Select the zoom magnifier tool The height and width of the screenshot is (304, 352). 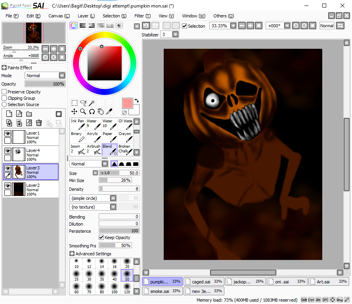click(83, 111)
